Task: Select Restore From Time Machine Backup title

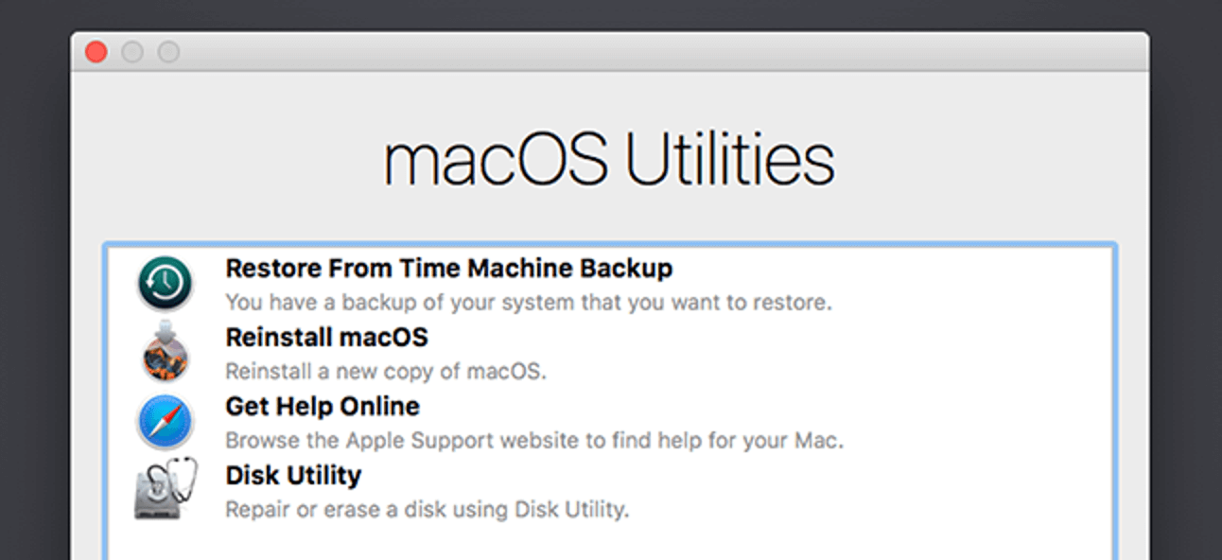Action: point(448,269)
